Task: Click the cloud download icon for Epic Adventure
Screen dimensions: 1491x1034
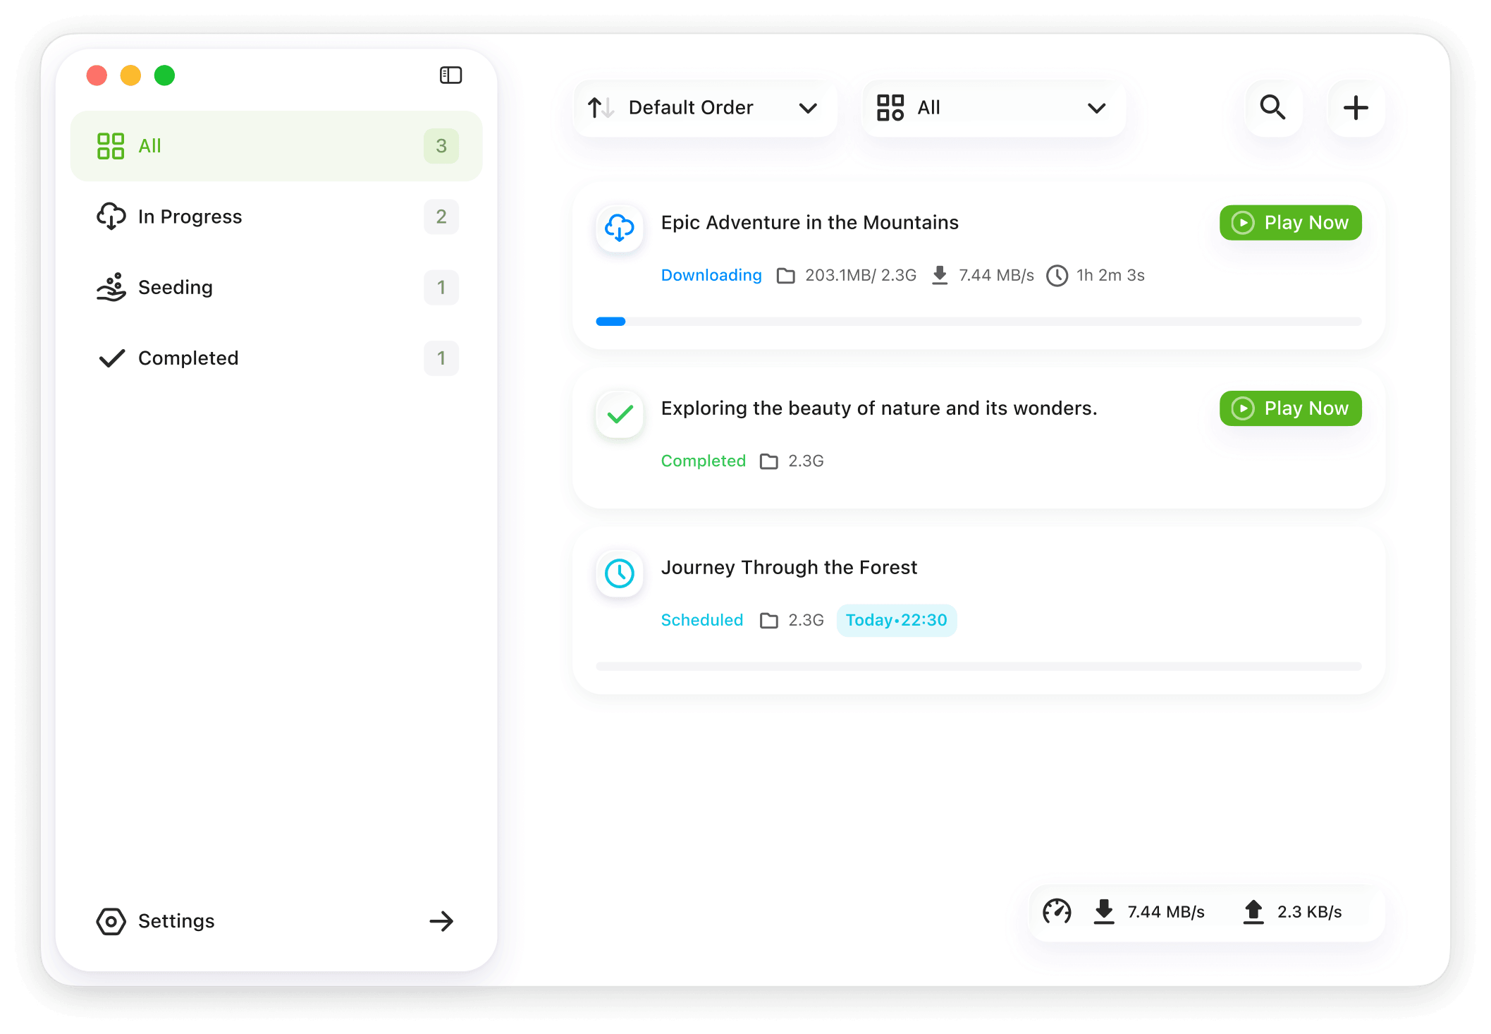Action: click(620, 228)
